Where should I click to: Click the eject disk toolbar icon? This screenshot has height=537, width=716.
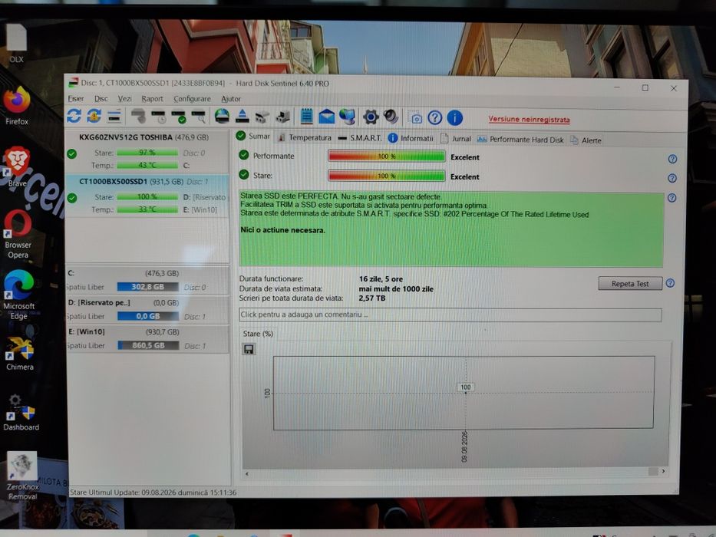242,117
